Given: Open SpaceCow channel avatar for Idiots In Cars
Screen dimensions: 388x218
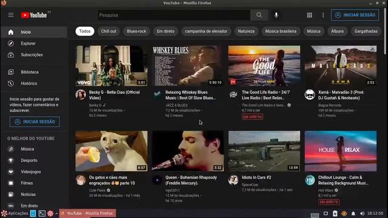Looking at the screenshot, I should [233, 180].
